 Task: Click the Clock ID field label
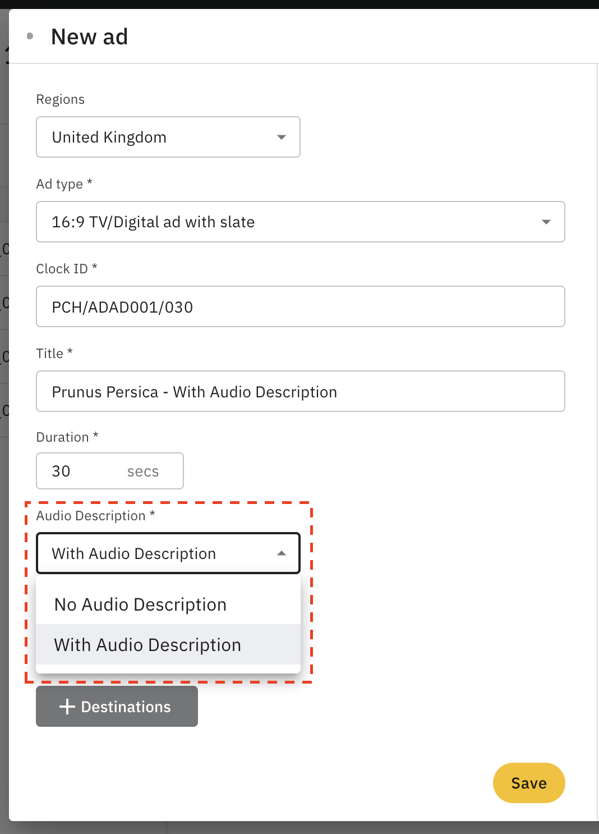pyautogui.click(x=62, y=269)
